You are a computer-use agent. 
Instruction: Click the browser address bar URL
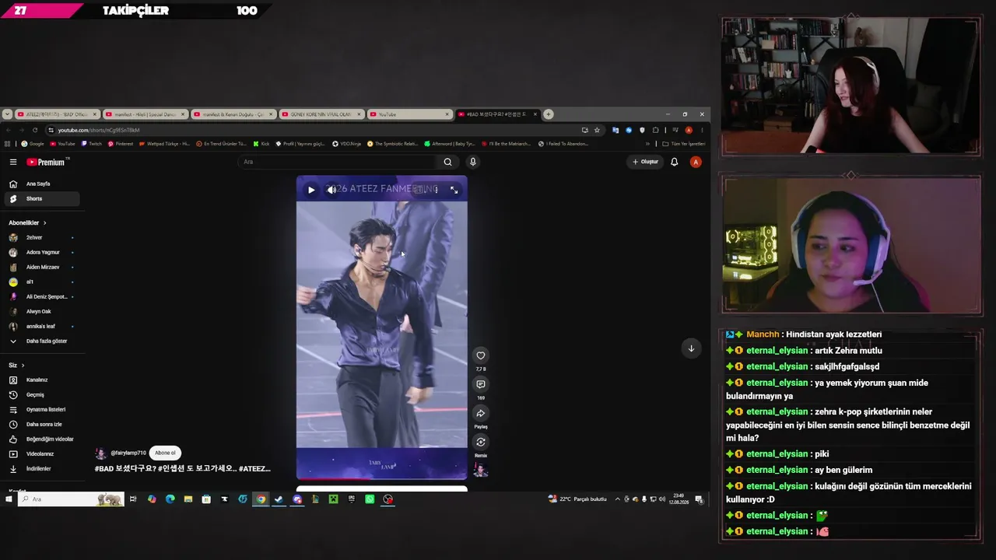click(99, 130)
